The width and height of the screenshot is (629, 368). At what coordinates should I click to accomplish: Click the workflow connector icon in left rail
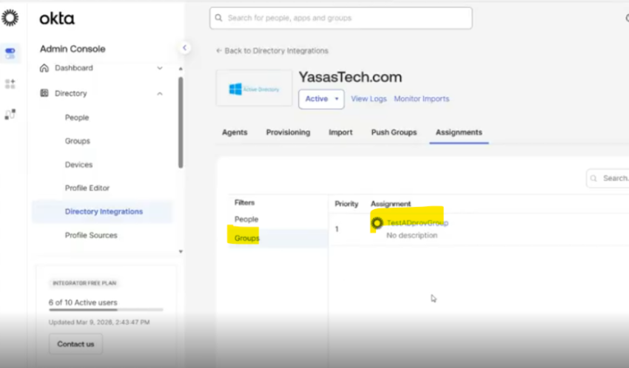click(10, 115)
